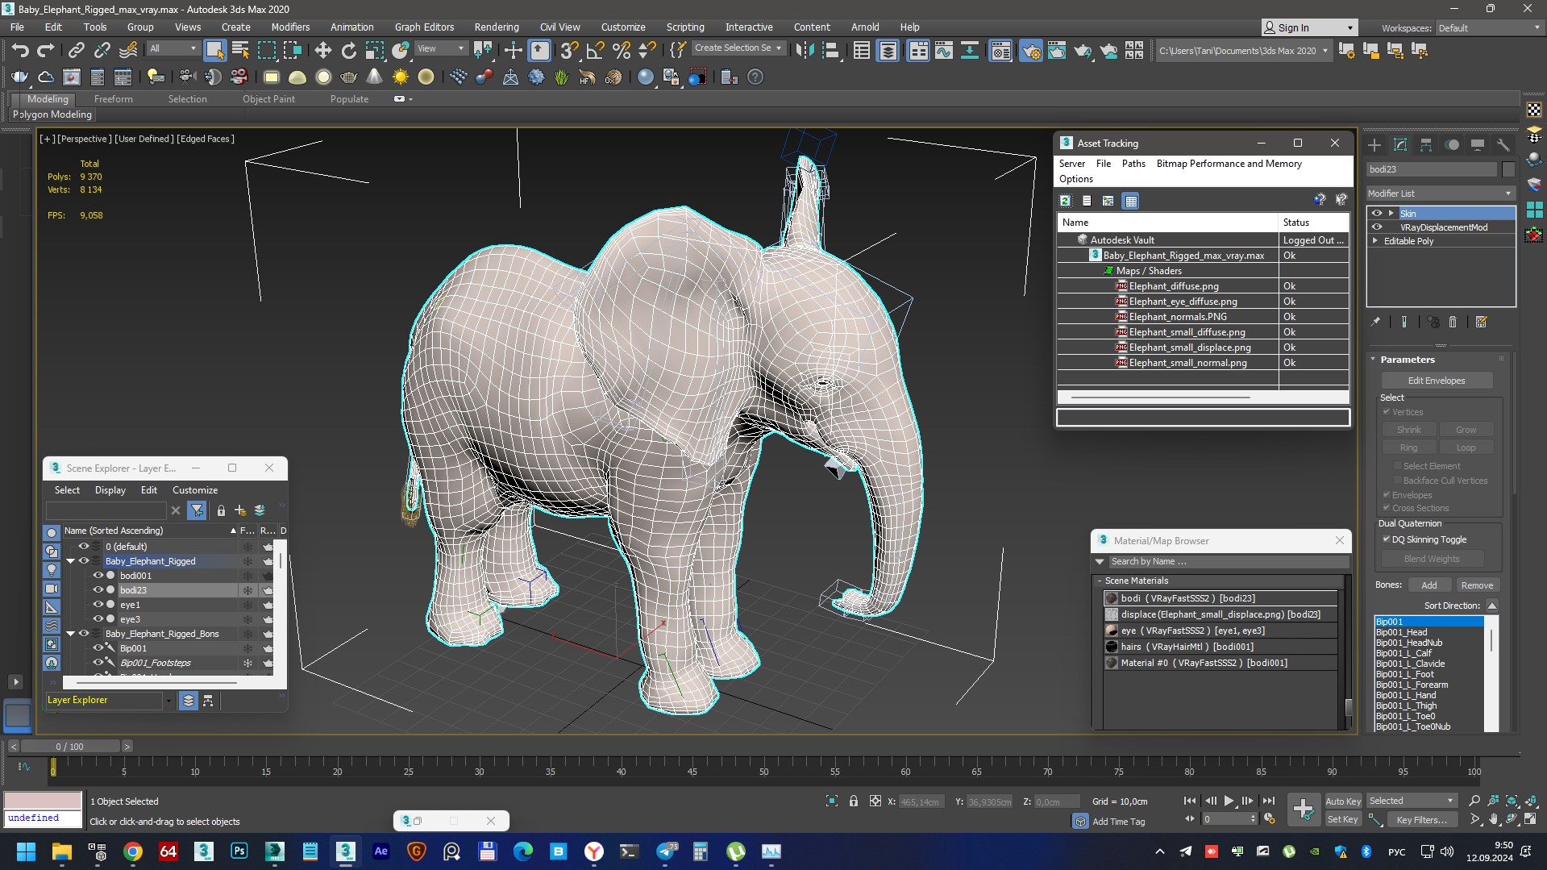Click the Undo icon in main toolbar
This screenshot has height=870, width=1547.
(x=20, y=51)
